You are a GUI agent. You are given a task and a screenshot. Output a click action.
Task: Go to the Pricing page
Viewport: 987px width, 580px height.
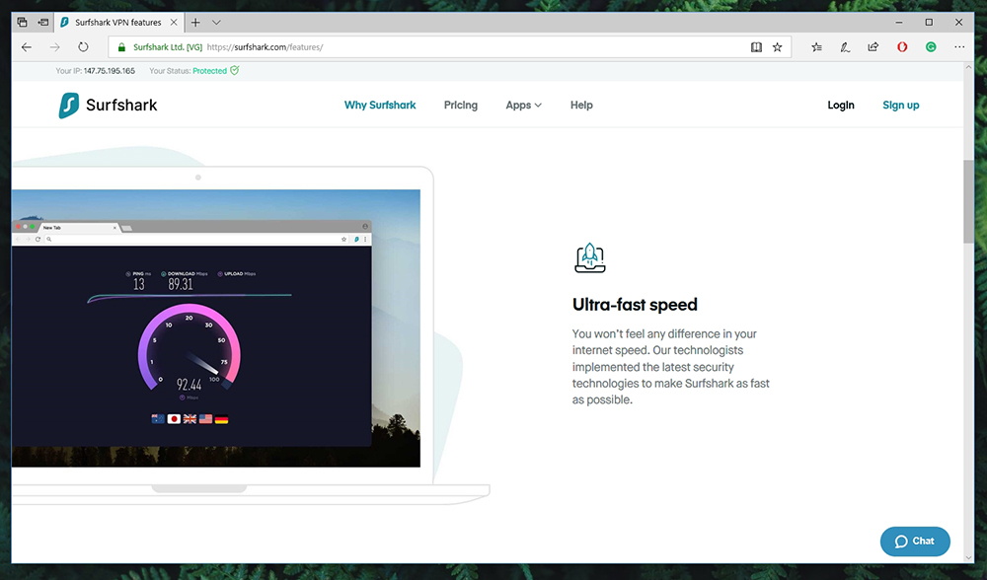(460, 106)
